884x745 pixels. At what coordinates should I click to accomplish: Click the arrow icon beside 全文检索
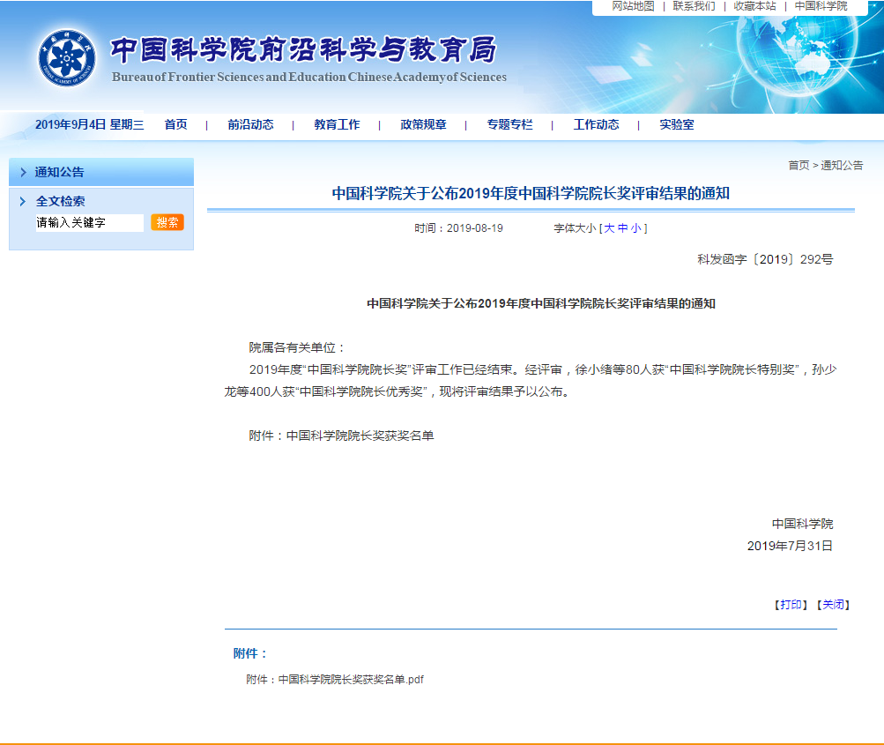pyautogui.click(x=23, y=202)
